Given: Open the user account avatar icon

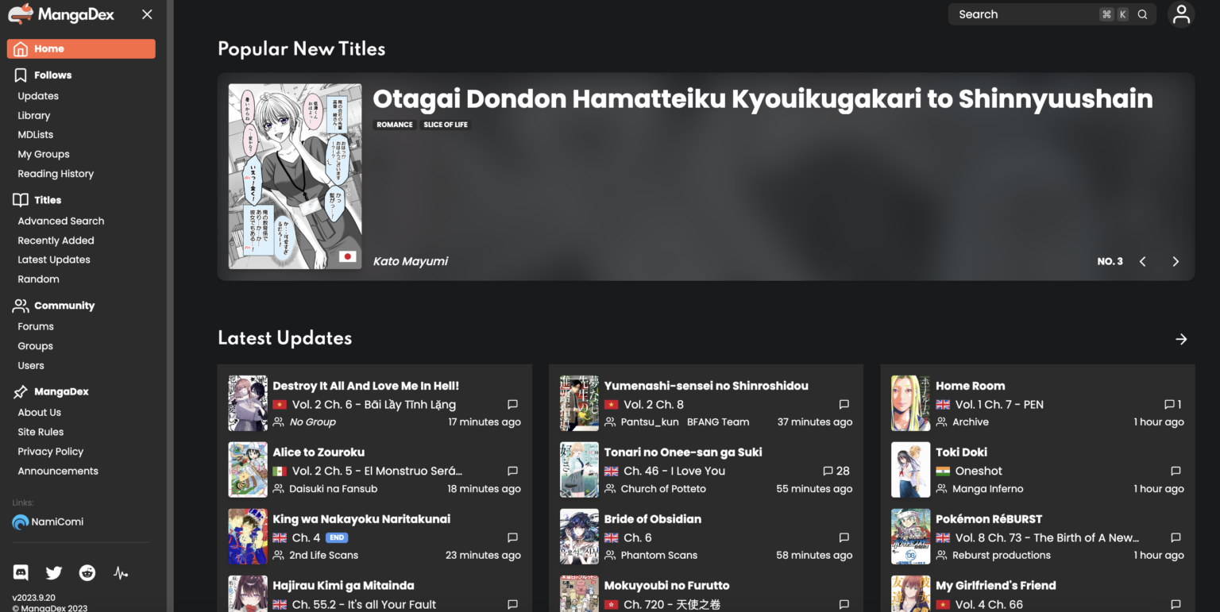Looking at the screenshot, I should (x=1181, y=13).
